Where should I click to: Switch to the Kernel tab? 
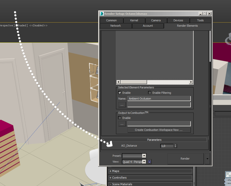pyautogui.click(x=134, y=20)
